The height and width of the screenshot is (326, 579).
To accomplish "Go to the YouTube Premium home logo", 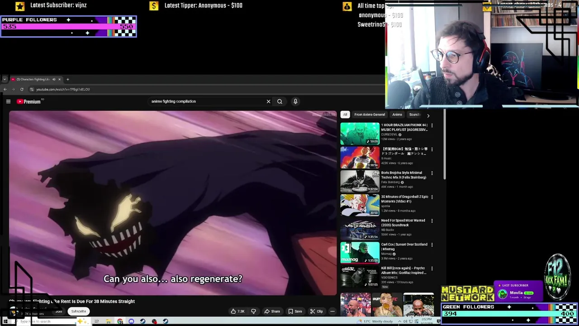I will pyautogui.click(x=29, y=101).
